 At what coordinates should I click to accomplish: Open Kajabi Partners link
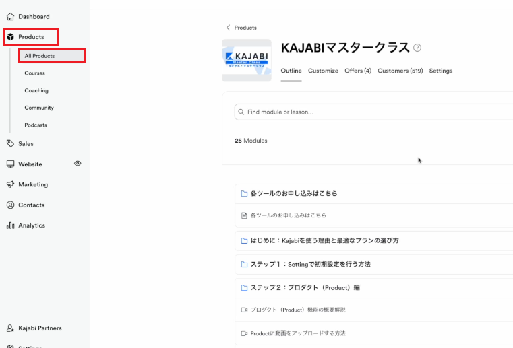pos(40,328)
